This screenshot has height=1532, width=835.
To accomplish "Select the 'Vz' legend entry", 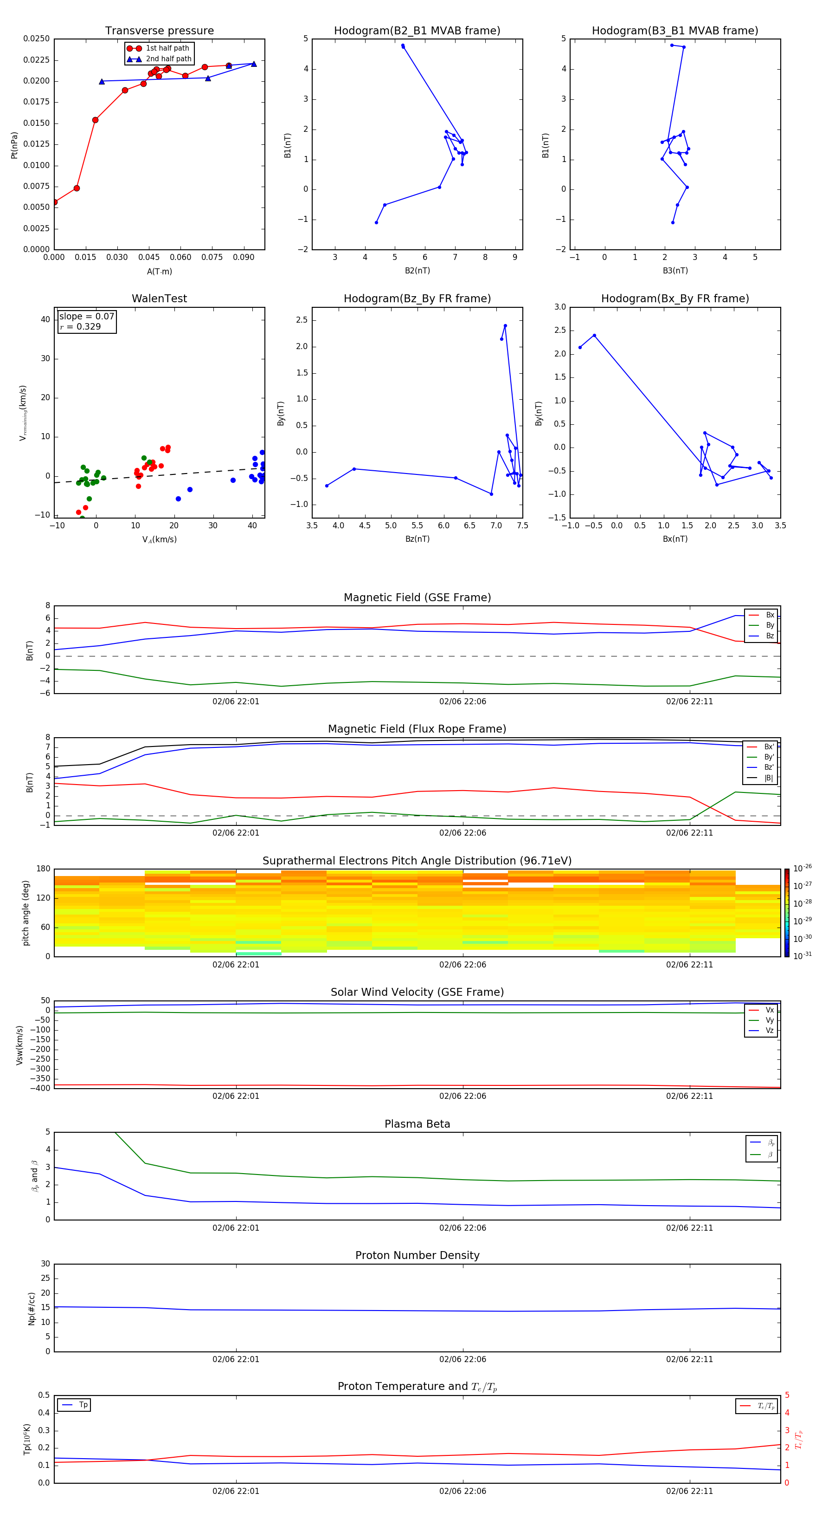I will click(x=761, y=1031).
